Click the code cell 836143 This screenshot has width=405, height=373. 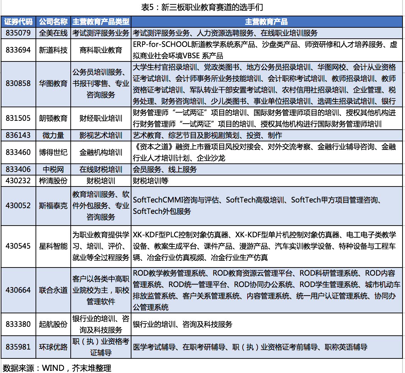[x=18, y=135]
